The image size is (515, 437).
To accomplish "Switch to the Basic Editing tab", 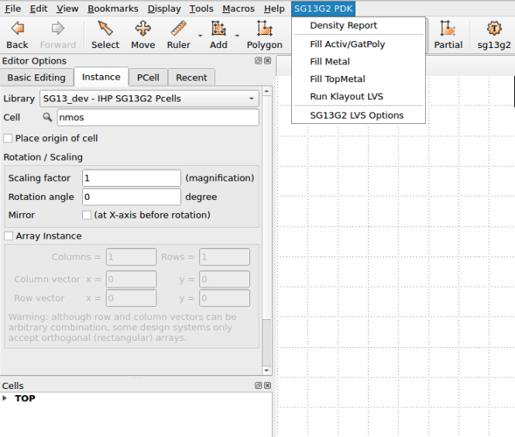I will tap(36, 77).
